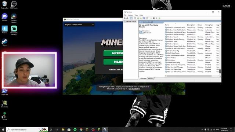Select the Work Folders service row
Viewport: 235px width, 132px height.
point(192,58)
